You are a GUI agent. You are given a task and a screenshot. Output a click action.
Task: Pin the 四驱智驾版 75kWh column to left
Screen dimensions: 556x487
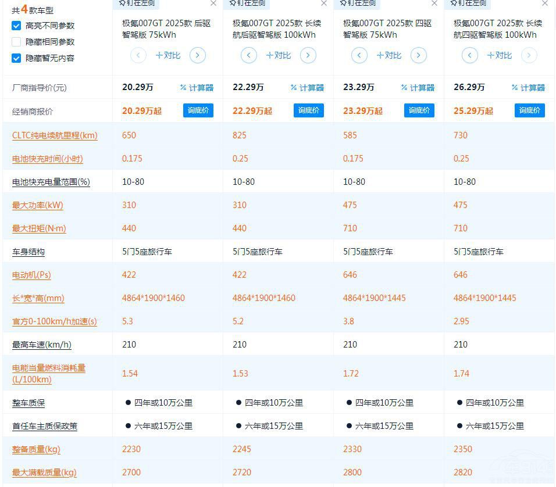(357, 3)
